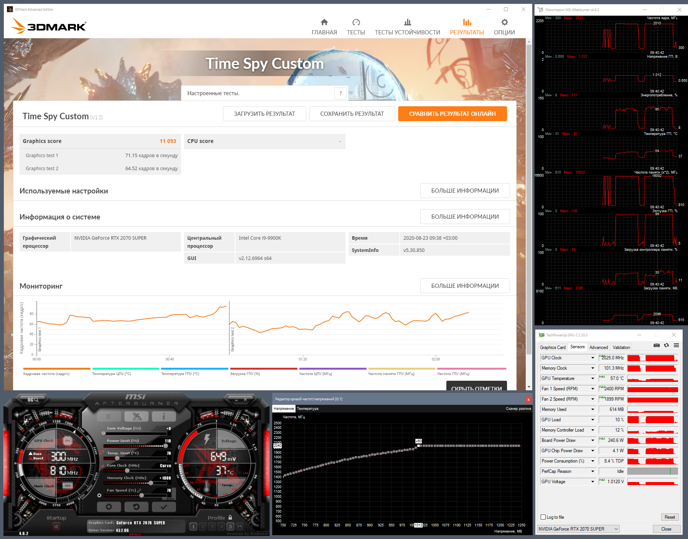The width and height of the screenshot is (688, 539).
Task: Open the fan settings small gear icon
Action: pyautogui.click(x=99, y=495)
